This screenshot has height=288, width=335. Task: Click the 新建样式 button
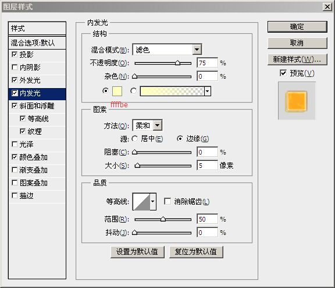tap(297, 59)
